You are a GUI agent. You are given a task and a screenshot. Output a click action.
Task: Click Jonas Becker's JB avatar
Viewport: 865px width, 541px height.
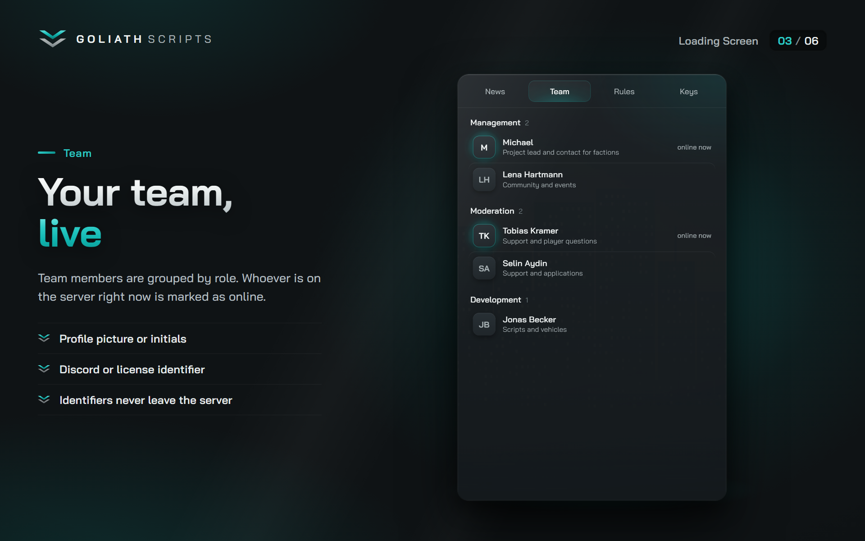coord(484,325)
